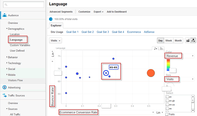Collapse the Sources tree section
This screenshot has height=116, width=197.
(7, 109)
